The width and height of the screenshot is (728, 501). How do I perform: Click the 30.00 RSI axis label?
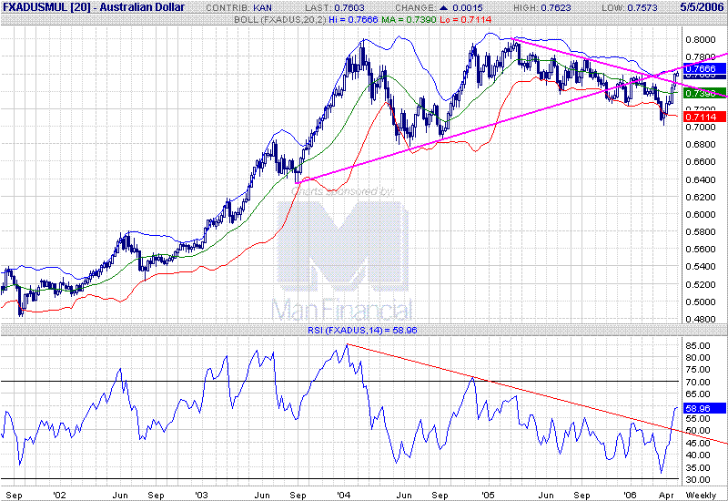click(698, 480)
